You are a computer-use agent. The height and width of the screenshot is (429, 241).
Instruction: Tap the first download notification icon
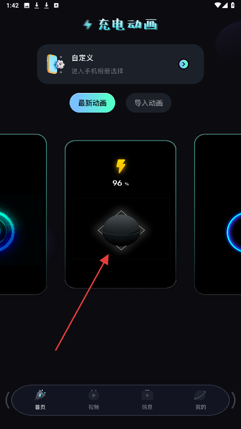pos(37,5)
